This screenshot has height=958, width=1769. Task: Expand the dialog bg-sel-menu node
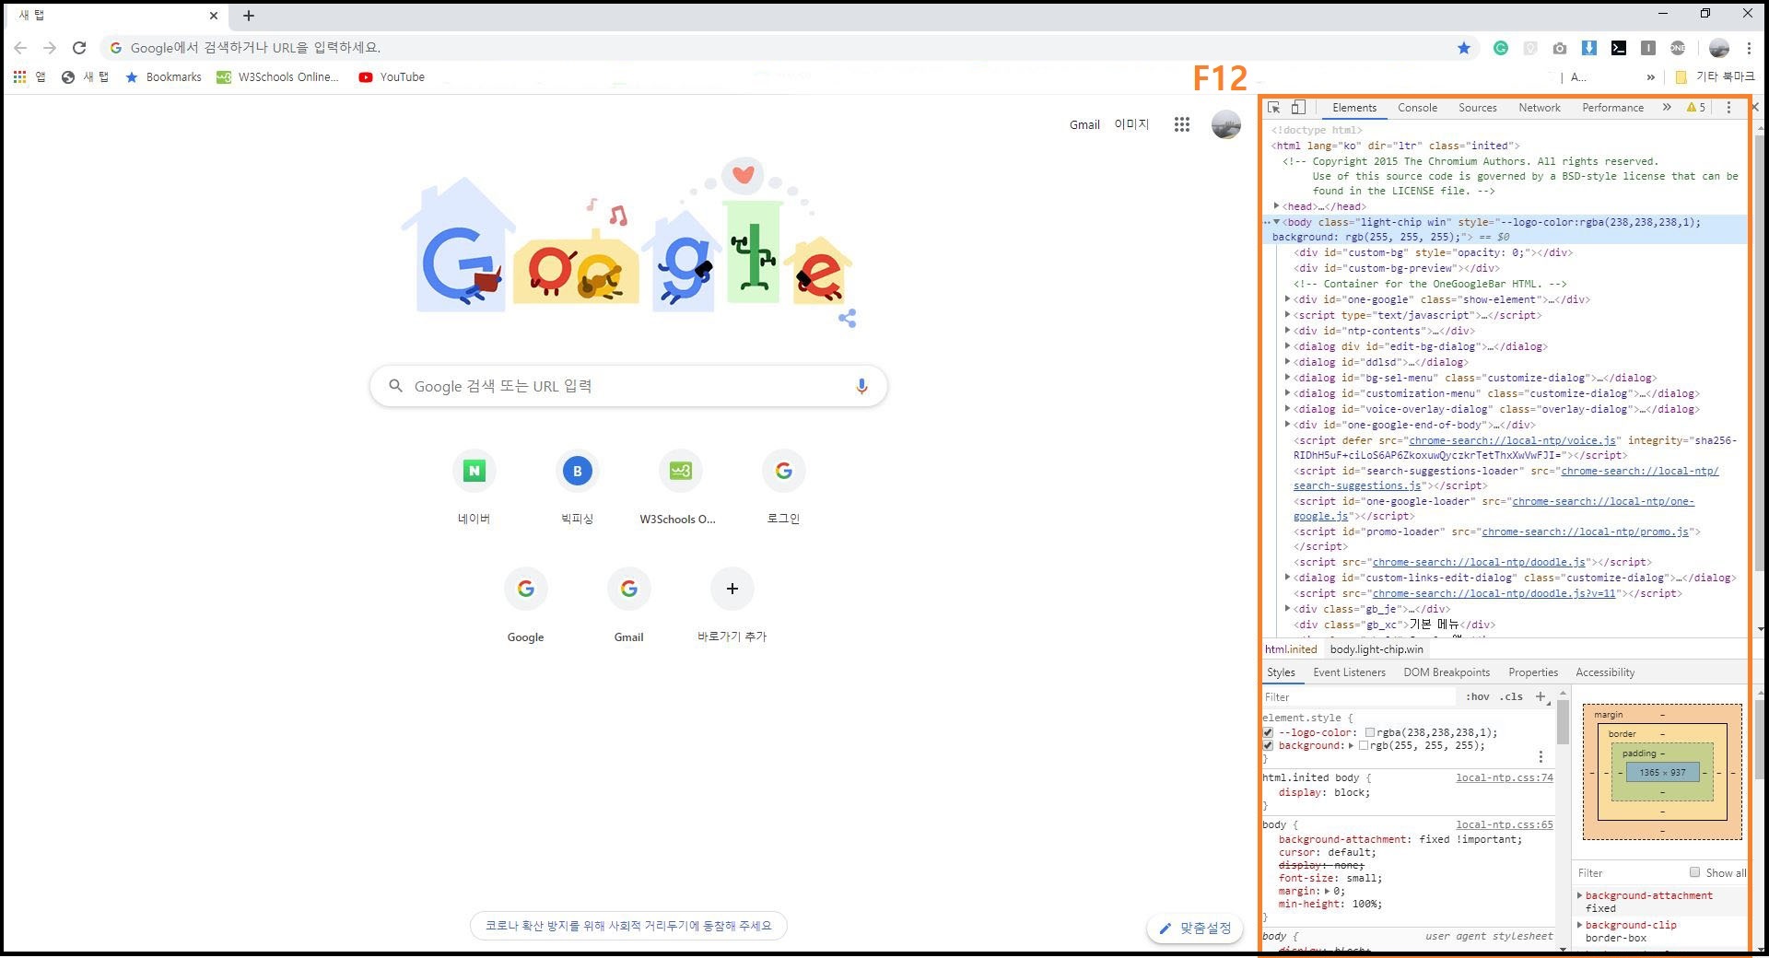1288,378
